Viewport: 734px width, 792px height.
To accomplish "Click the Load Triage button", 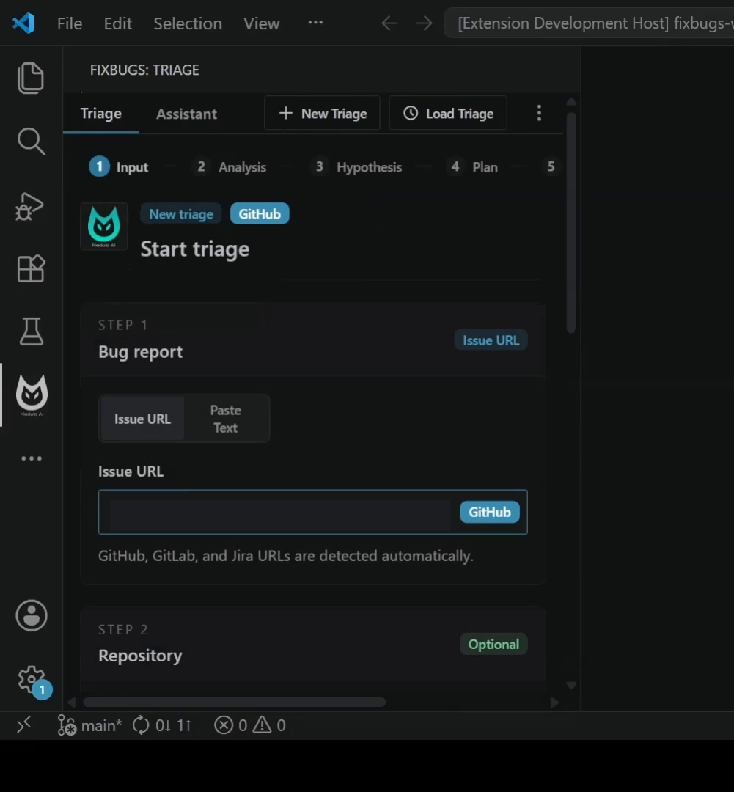I will (x=447, y=113).
